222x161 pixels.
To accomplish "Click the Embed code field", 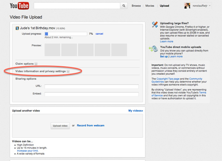I will (x=92, y=94).
